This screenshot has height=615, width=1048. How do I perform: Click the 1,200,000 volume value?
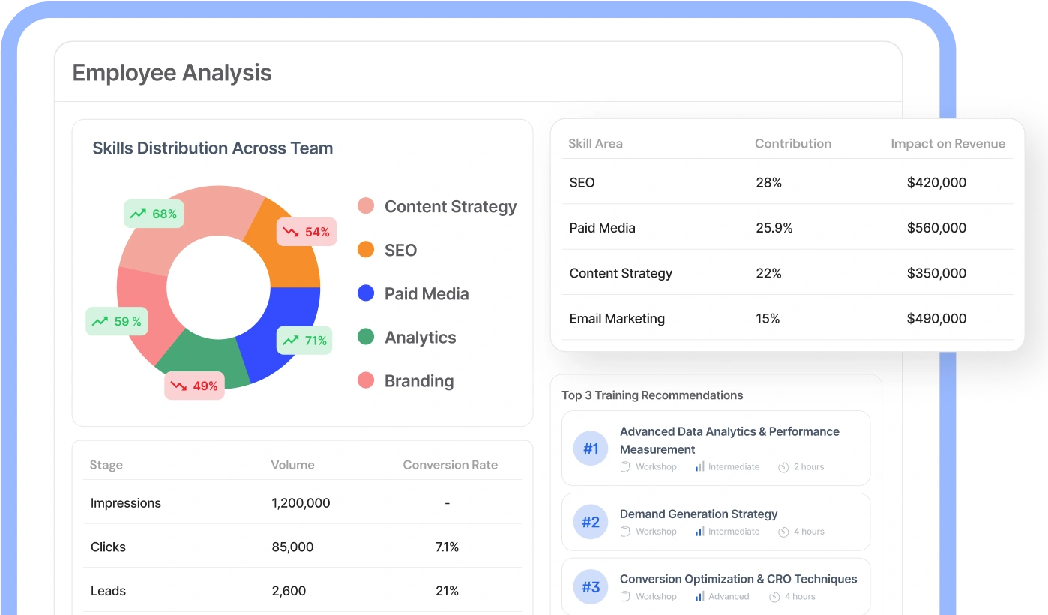point(301,502)
